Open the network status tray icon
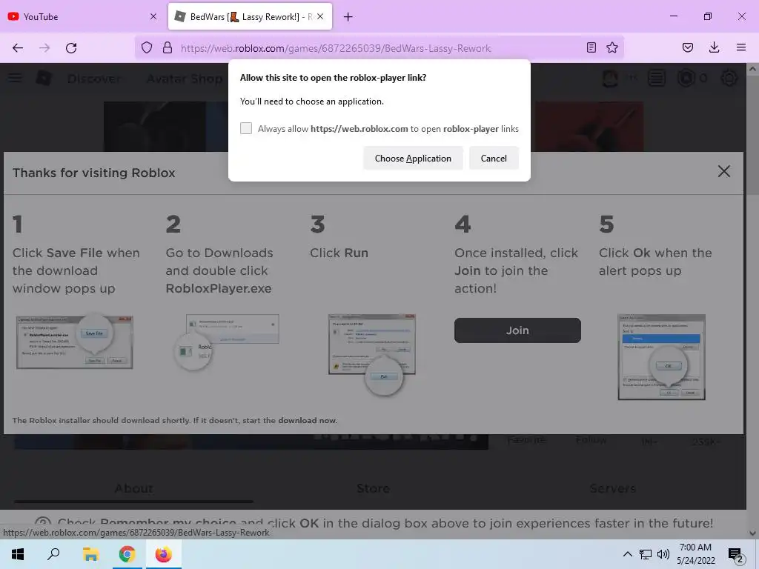The width and height of the screenshot is (759, 569). tap(646, 554)
